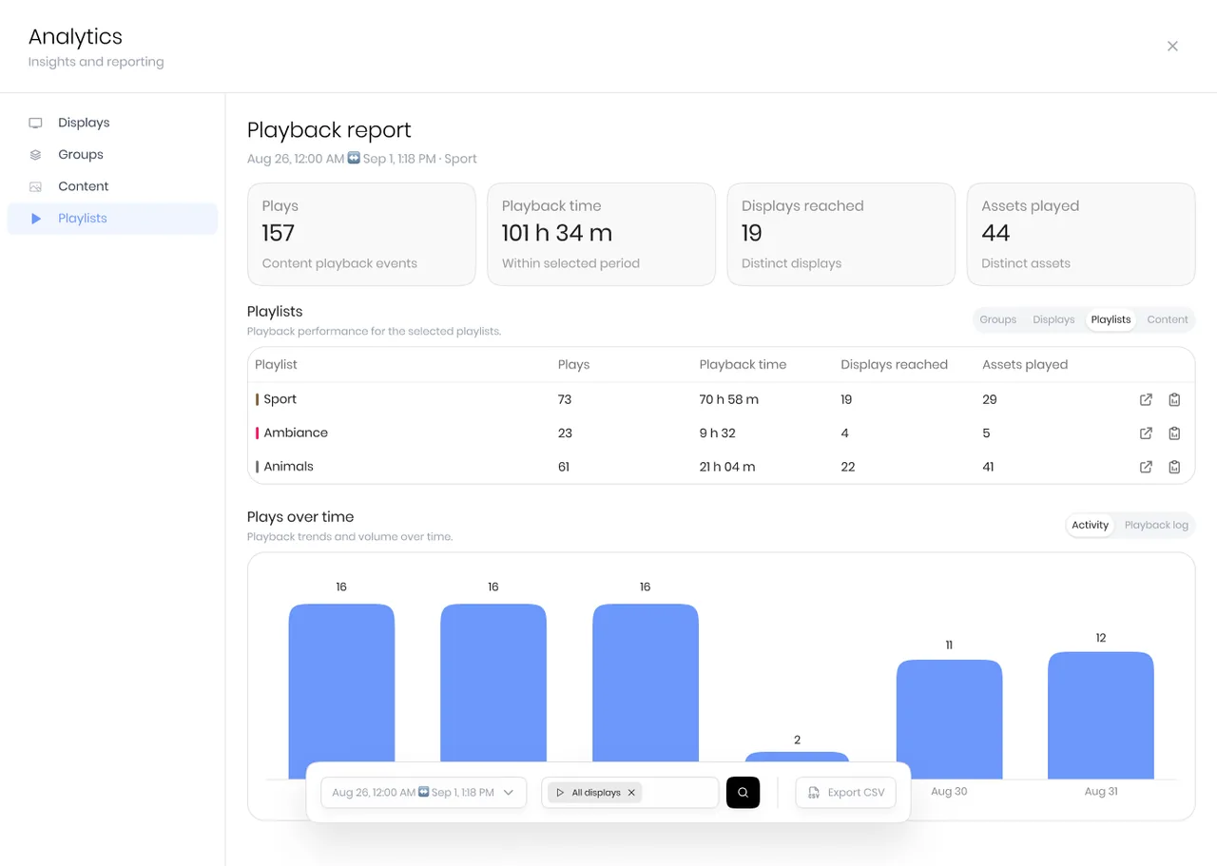Expand the date range dropdown
This screenshot has width=1217, height=866.
point(424,792)
